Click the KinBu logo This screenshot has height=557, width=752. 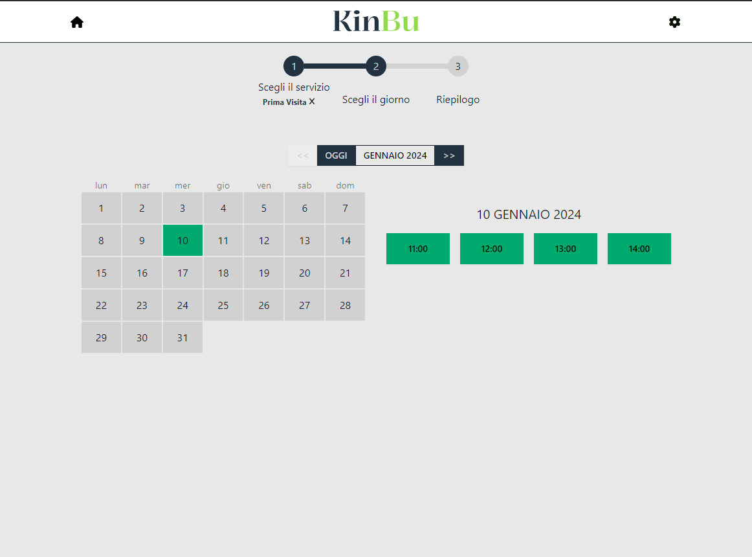click(375, 21)
